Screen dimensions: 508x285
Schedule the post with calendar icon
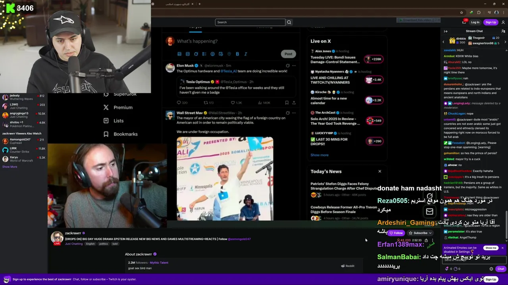pyautogui.click(x=221, y=54)
